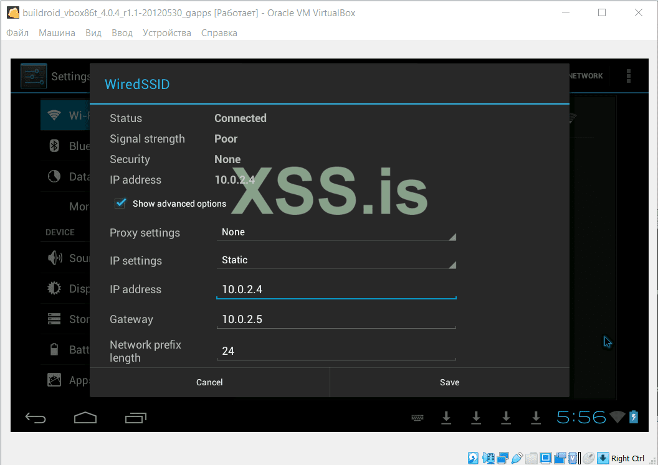Click VirtualBox video capture status icon
The height and width of the screenshot is (465, 658).
pyautogui.click(x=560, y=458)
